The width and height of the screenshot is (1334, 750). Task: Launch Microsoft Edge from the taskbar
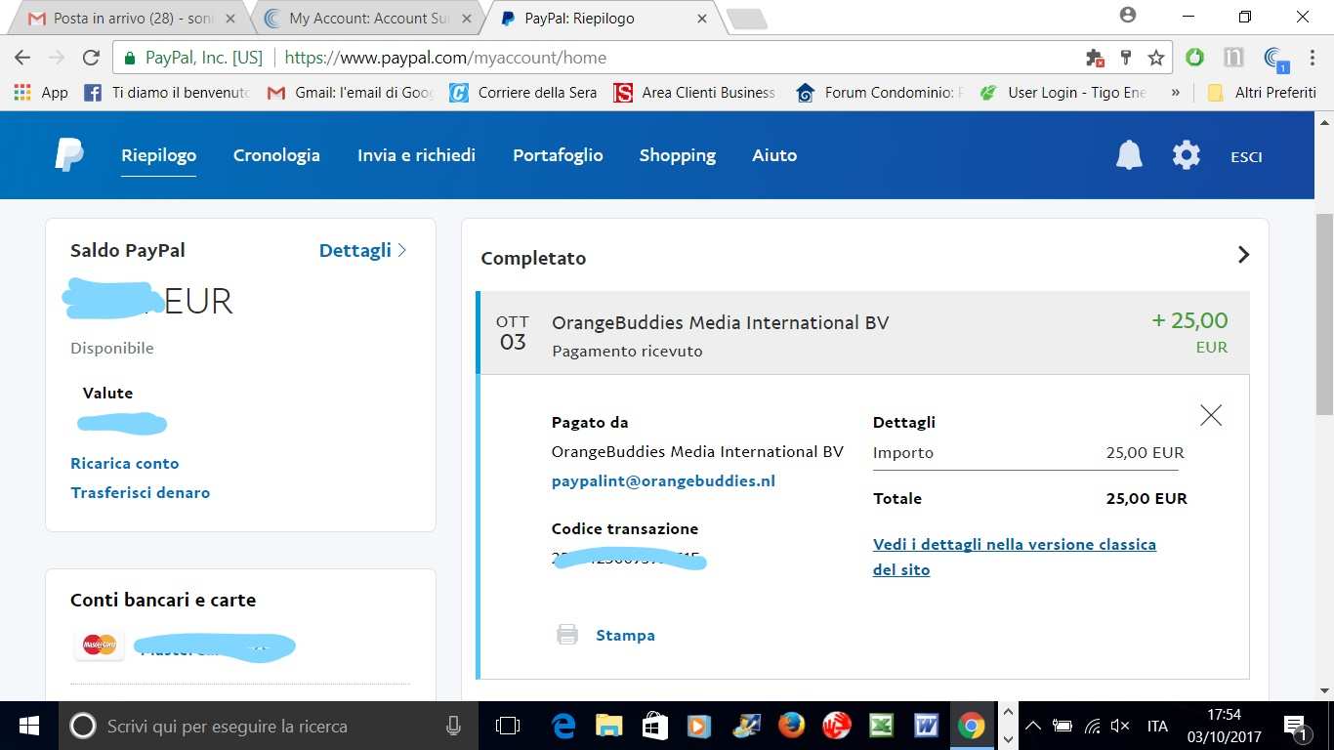coord(563,726)
